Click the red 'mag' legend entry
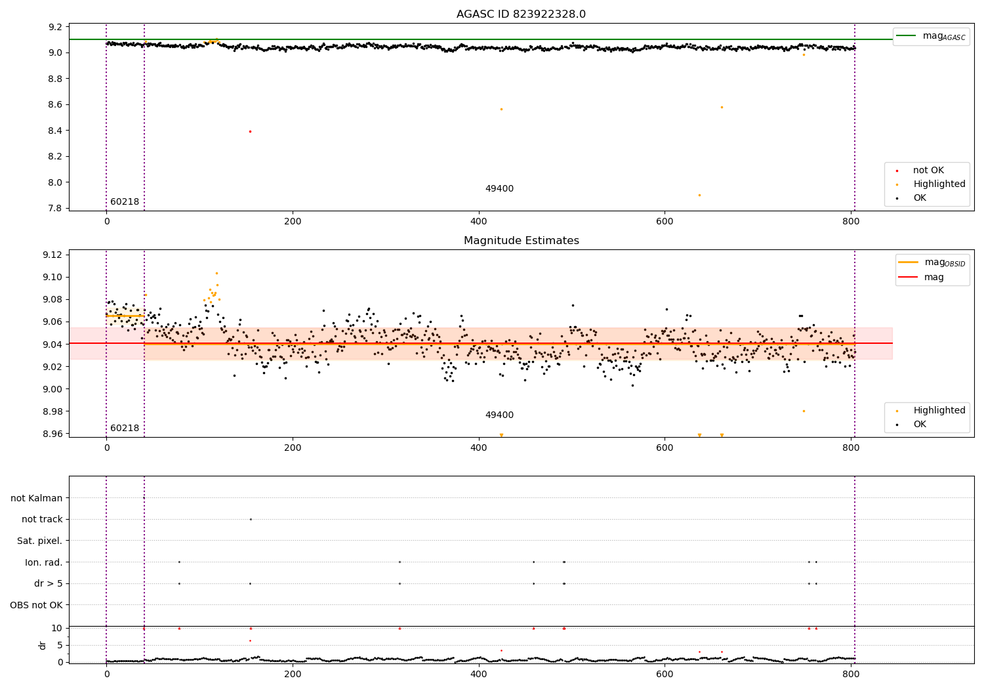Viewport: 984px width, 689px height. coord(921,277)
